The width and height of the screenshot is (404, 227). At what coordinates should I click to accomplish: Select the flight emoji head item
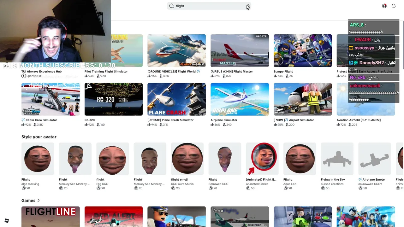[x=187, y=159]
